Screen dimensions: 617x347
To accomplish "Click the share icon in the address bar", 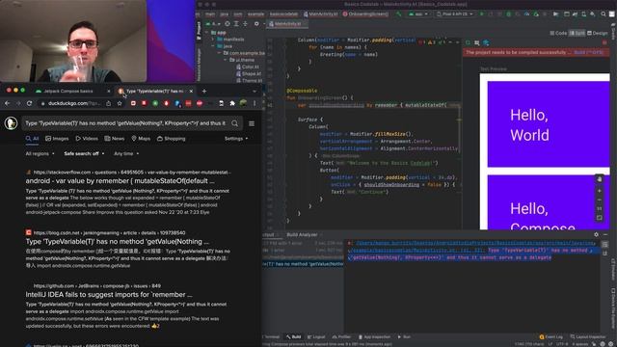I will 109,103.
